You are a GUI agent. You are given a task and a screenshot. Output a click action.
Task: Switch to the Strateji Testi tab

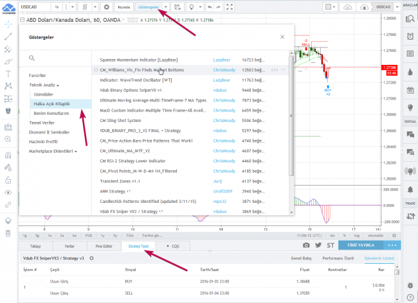point(138,247)
